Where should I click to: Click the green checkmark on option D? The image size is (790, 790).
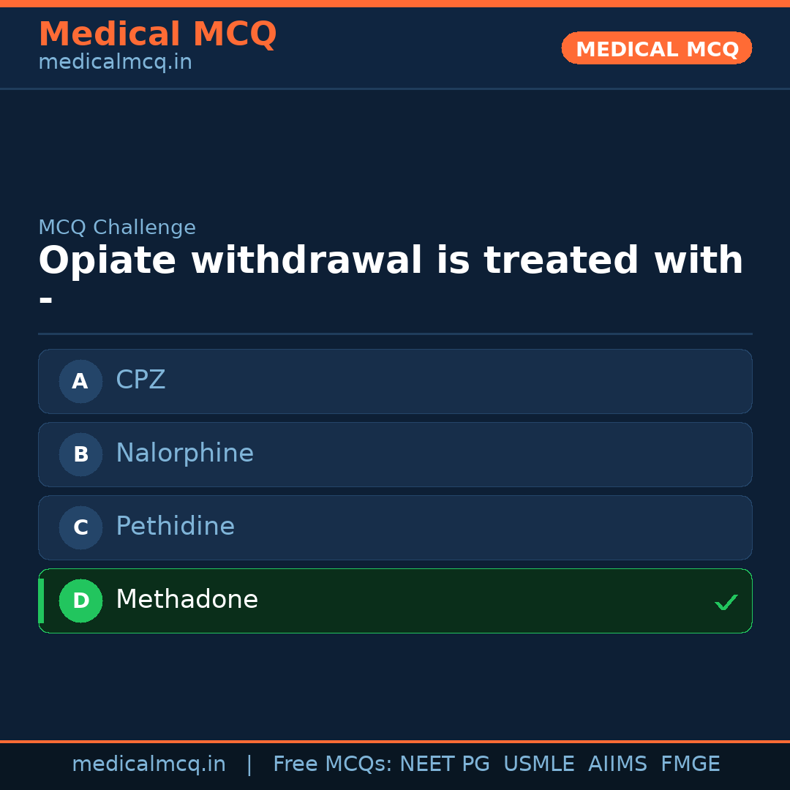[726, 602]
